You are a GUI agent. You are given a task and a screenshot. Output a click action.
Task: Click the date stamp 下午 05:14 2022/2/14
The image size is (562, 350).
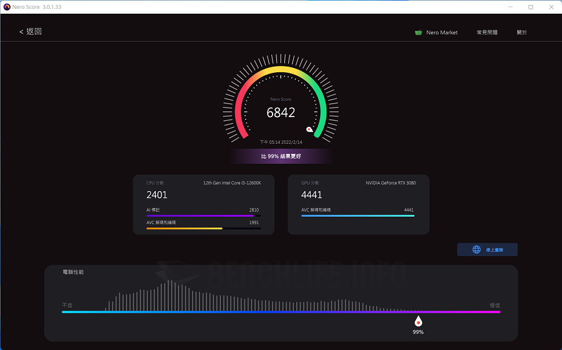(281, 142)
